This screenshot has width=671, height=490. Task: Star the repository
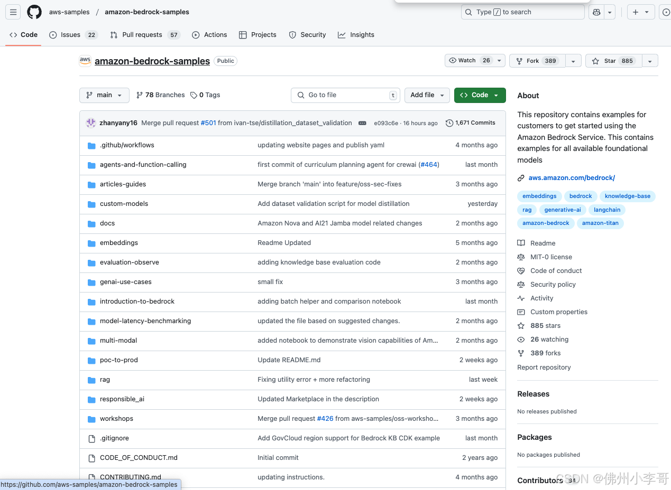coord(613,61)
